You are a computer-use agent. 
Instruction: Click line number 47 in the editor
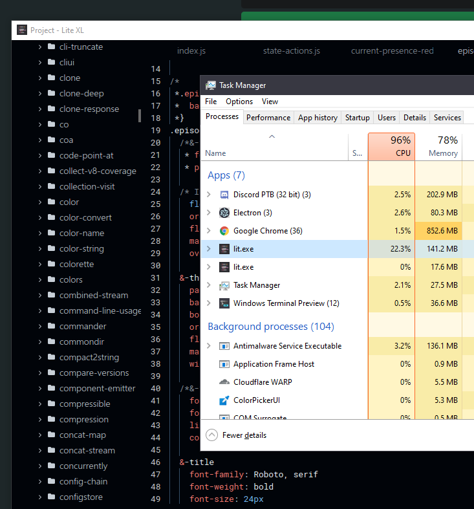pos(155,475)
